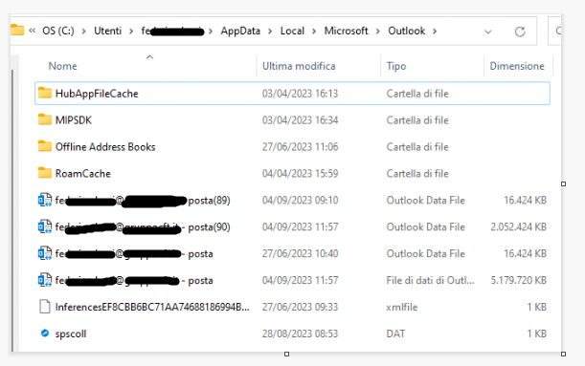The height and width of the screenshot is (366, 585).
Task: Click the Offline Address Books folder icon
Action: click(x=45, y=146)
